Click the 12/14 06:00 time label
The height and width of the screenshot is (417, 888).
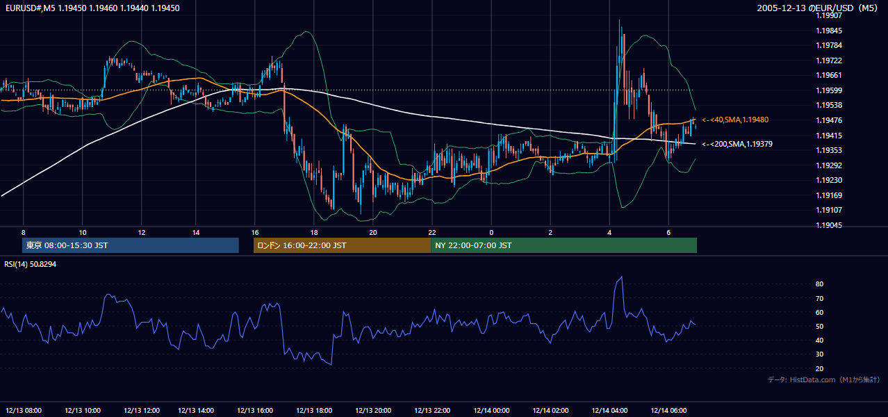(668, 410)
